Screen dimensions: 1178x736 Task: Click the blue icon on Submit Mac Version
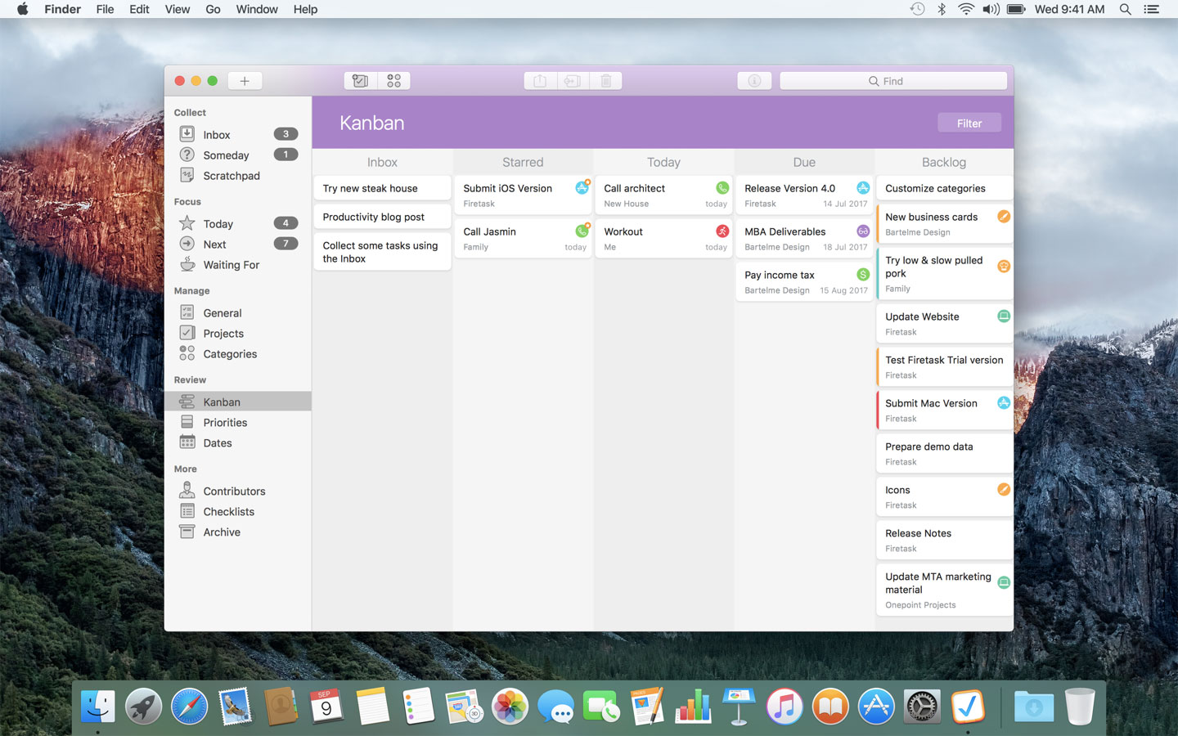1004,403
